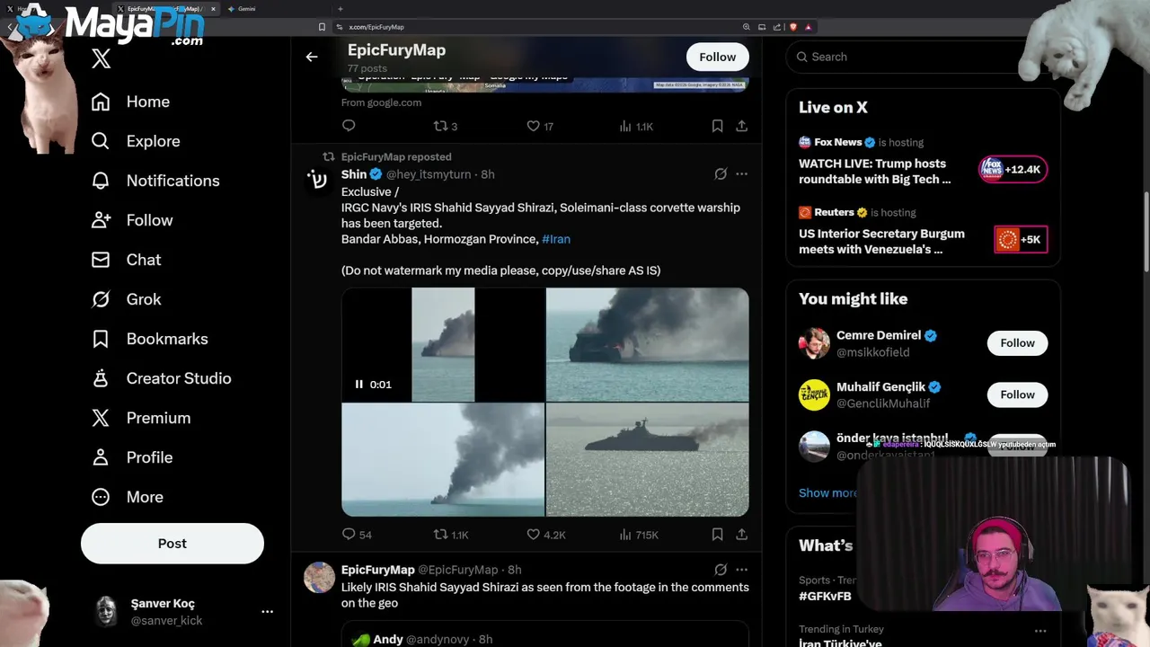This screenshot has height=647, width=1150.
Task: Open Explore in the left sidebar
Action: pyautogui.click(x=136, y=141)
